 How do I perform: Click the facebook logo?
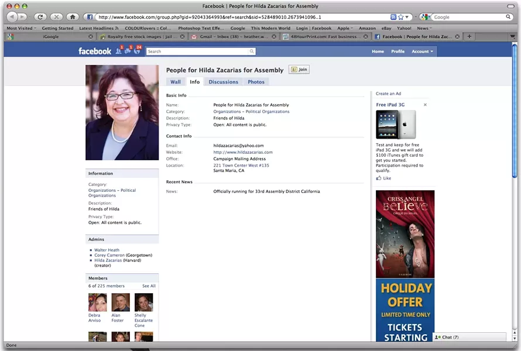coord(95,51)
